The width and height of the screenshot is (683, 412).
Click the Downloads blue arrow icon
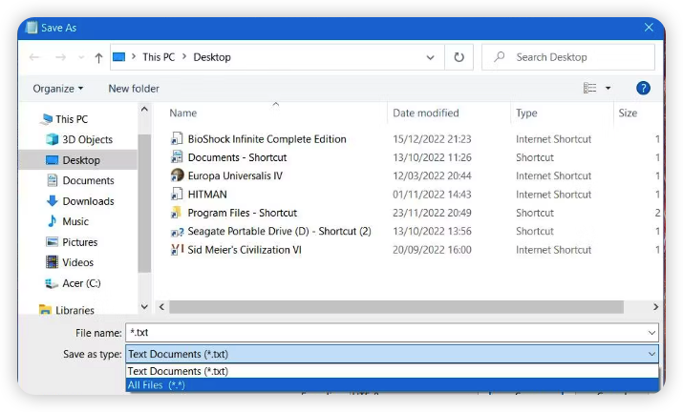52,200
